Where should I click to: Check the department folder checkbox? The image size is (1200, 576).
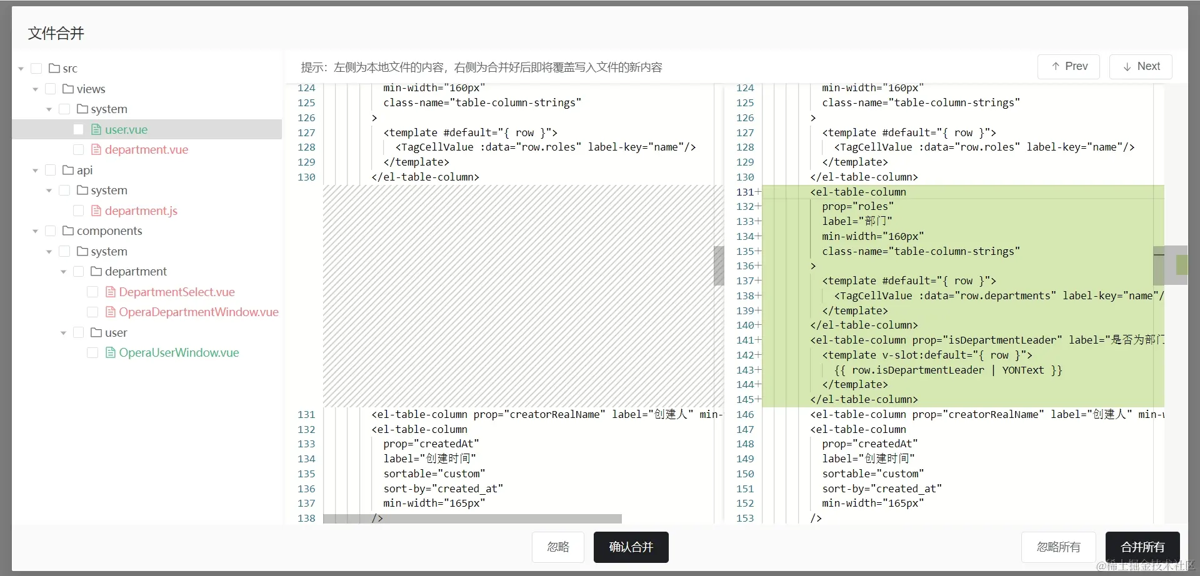tap(79, 271)
